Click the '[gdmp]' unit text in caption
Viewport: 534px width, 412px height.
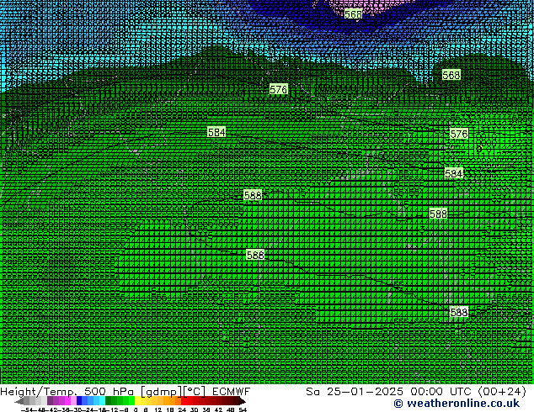[x=162, y=393]
